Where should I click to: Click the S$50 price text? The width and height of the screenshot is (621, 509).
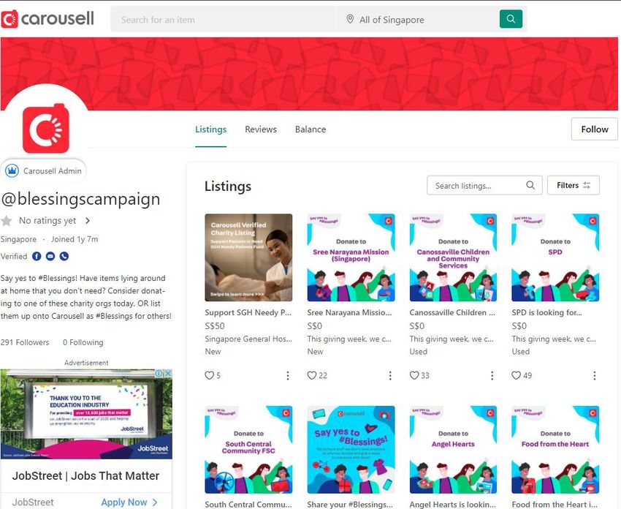click(215, 326)
